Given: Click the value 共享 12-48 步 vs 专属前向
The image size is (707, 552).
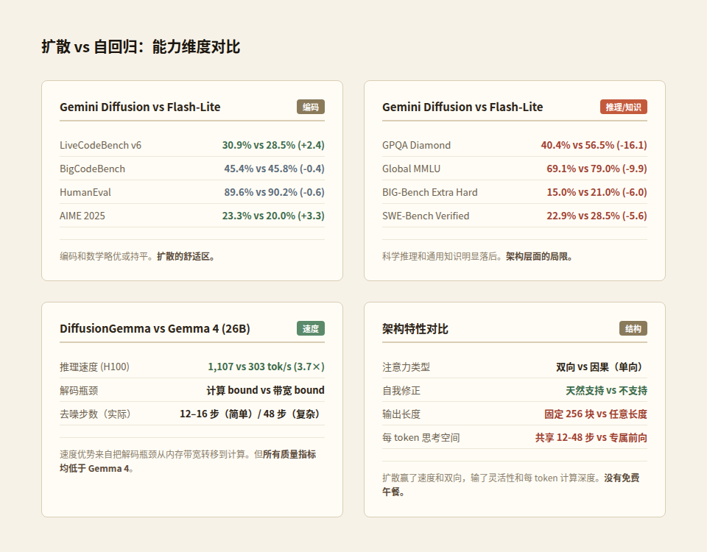Looking at the screenshot, I should (591, 437).
